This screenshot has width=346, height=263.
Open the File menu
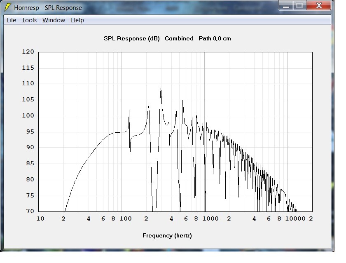pyautogui.click(x=11, y=20)
